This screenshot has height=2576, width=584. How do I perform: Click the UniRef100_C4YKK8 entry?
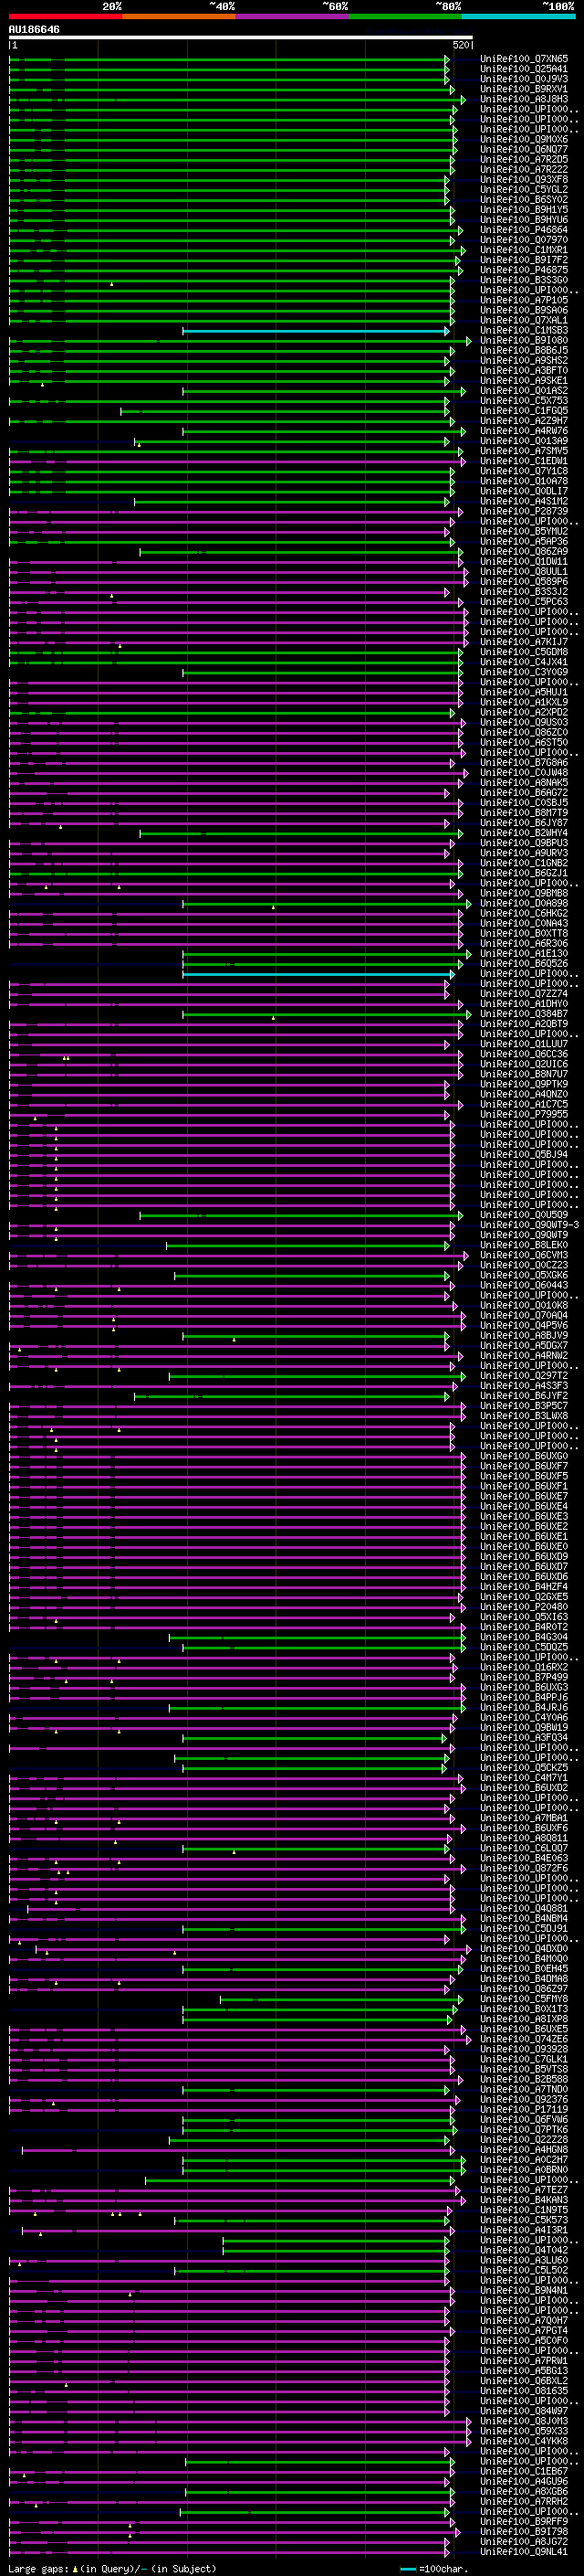(x=524, y=2442)
